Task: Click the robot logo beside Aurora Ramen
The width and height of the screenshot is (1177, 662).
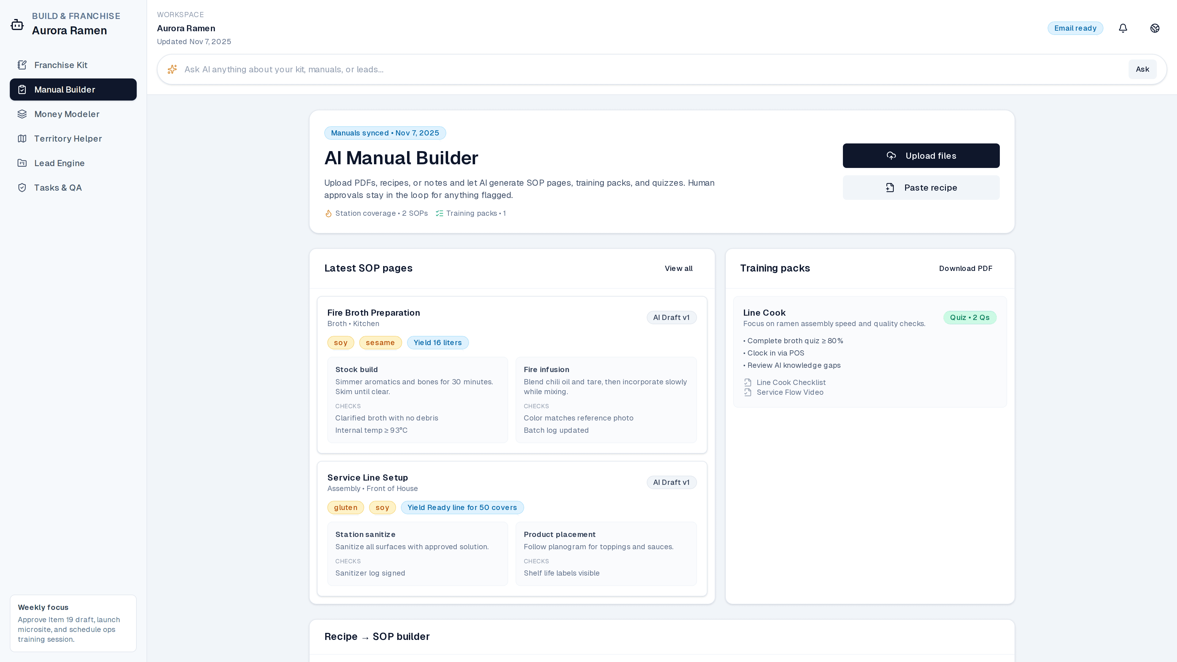Action: 17,24
